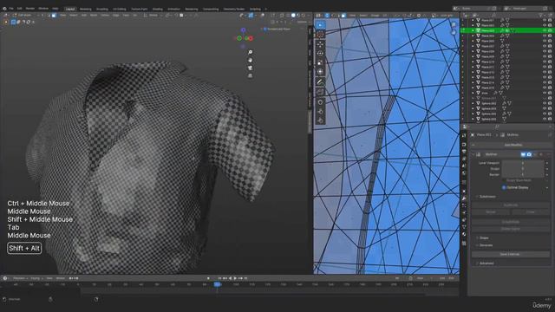The height and width of the screenshot is (312, 555).
Task: Select the highlighted Plane.003 row in outliner
Action: point(507,31)
